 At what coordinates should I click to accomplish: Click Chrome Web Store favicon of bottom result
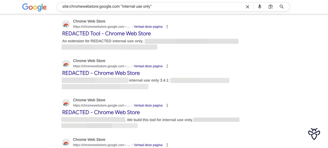pos(66,142)
